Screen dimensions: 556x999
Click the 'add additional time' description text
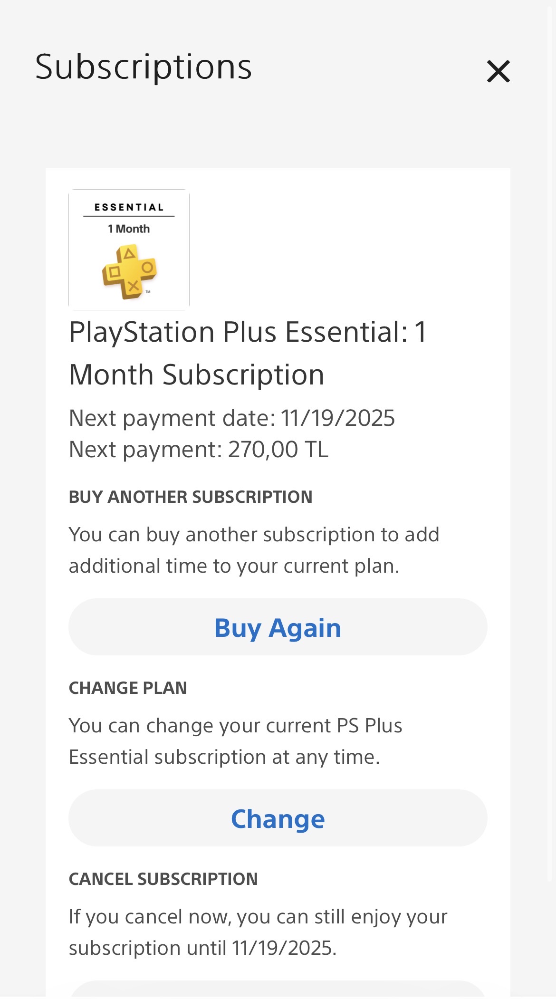[x=254, y=550]
